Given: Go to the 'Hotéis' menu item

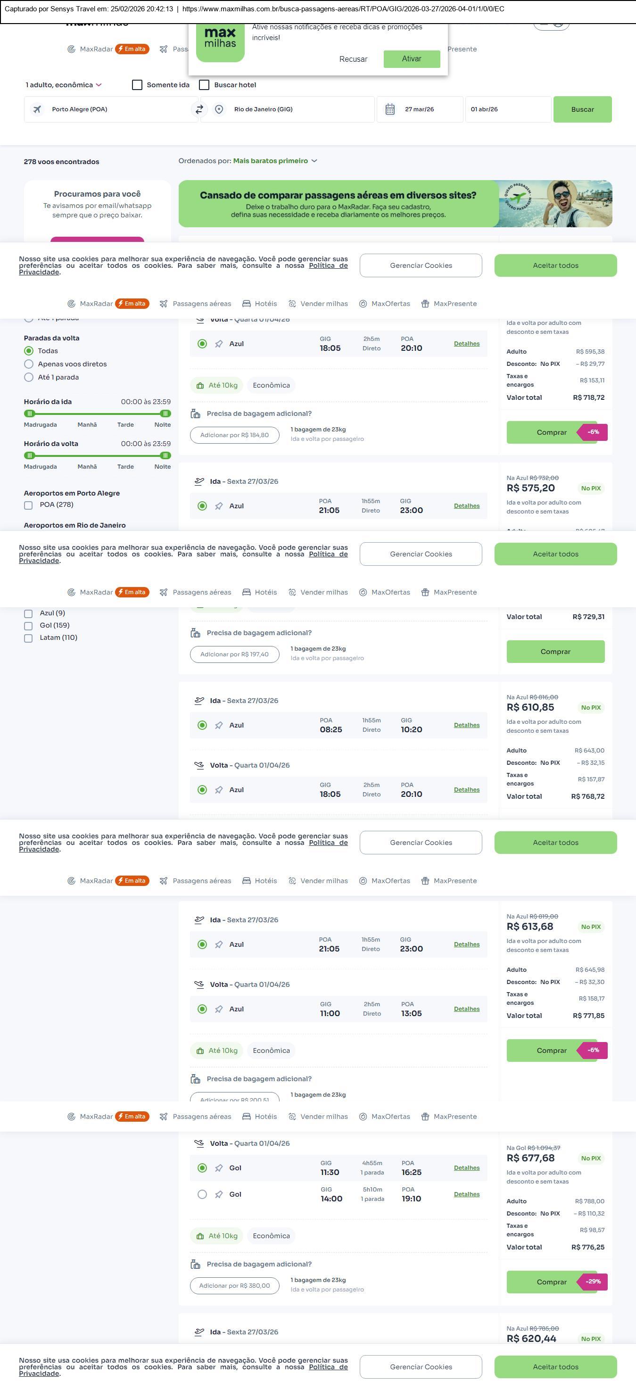Looking at the screenshot, I should (259, 304).
